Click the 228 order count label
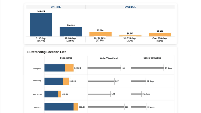 [127, 107]
